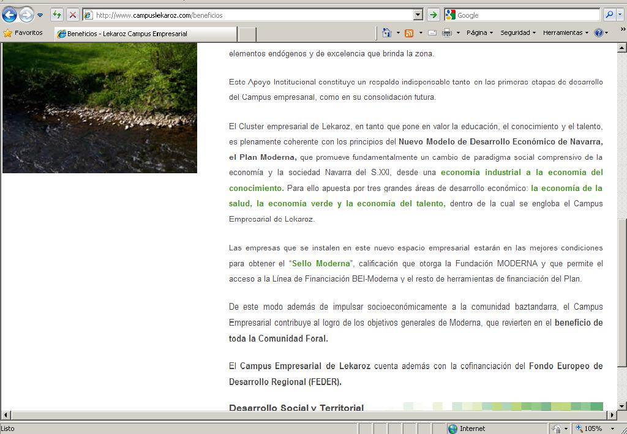
Task: Click the green "salud, la economía verde" text
Action: 280,203
